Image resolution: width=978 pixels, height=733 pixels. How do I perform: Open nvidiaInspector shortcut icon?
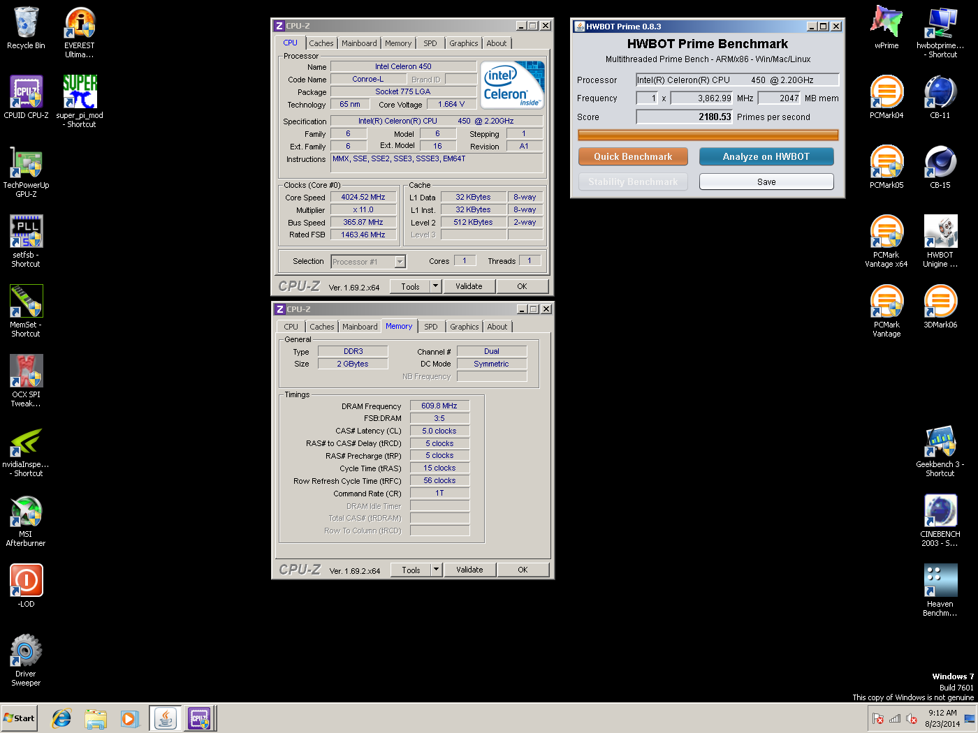click(x=26, y=451)
